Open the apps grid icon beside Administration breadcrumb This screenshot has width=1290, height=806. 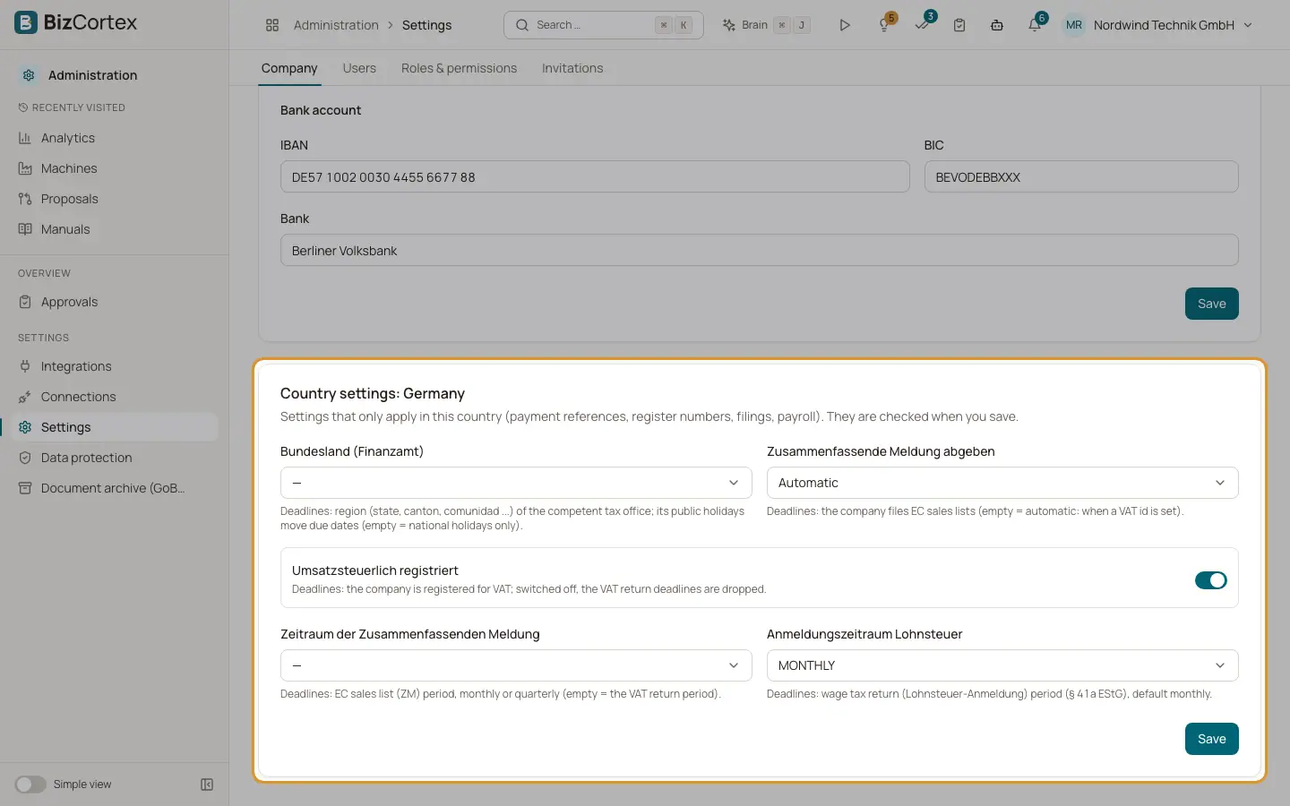point(272,25)
